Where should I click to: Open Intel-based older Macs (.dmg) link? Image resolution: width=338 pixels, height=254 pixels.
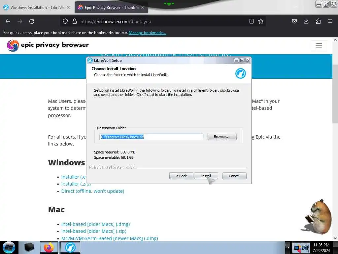95,224
